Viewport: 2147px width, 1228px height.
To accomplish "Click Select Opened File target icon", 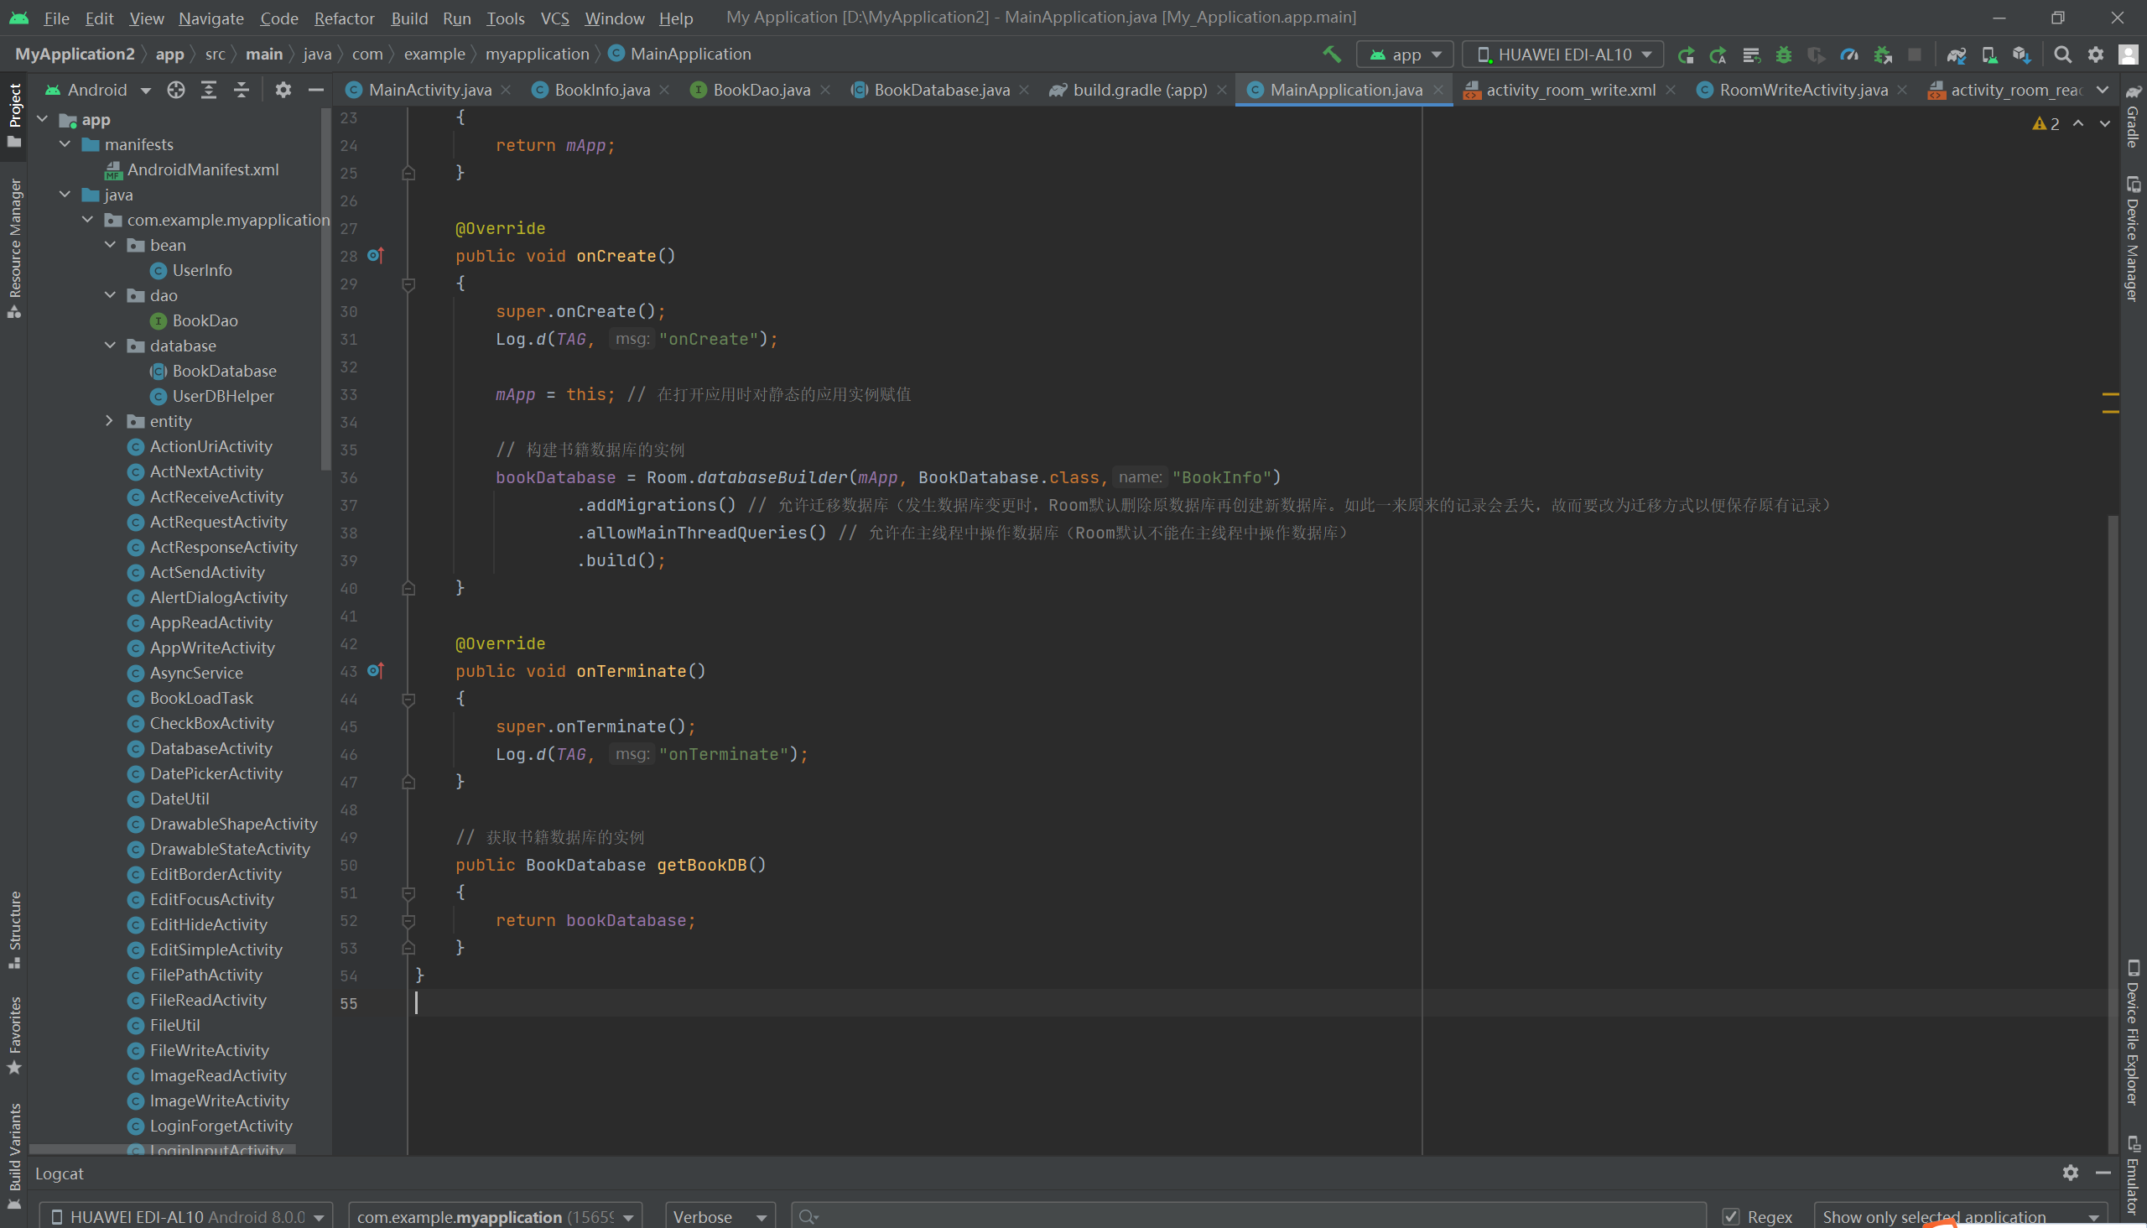I will tap(175, 90).
